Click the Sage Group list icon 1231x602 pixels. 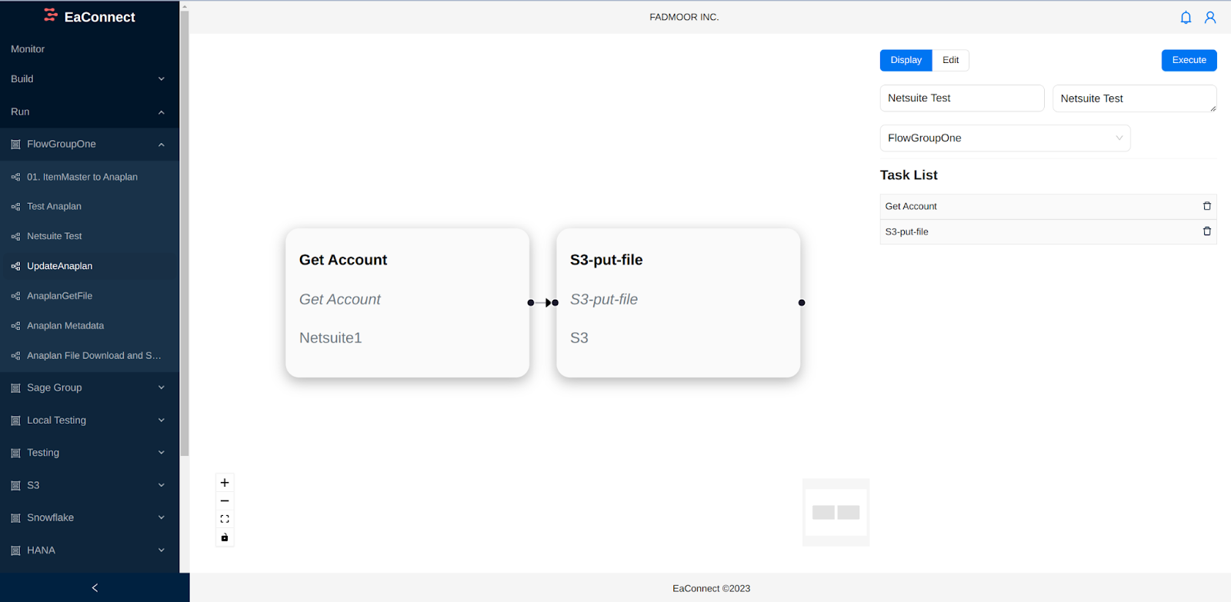point(15,388)
